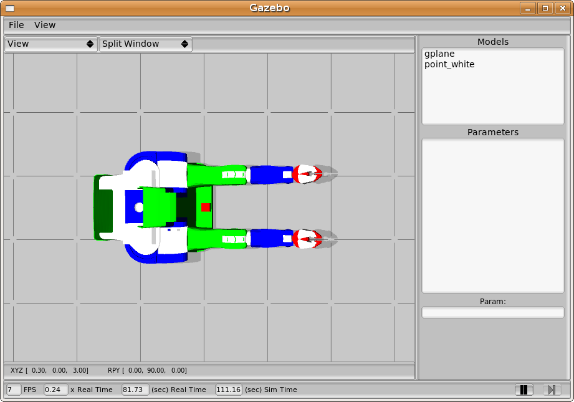Click the empty Parameters panel

click(493, 215)
